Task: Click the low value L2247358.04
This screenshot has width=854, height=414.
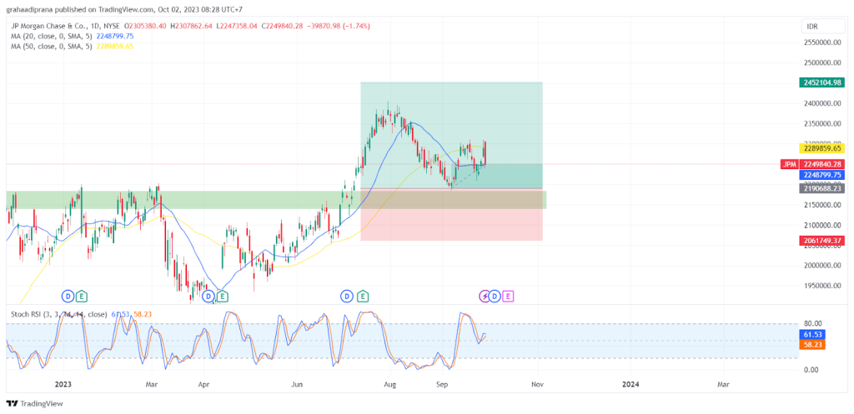Action: tap(236, 26)
